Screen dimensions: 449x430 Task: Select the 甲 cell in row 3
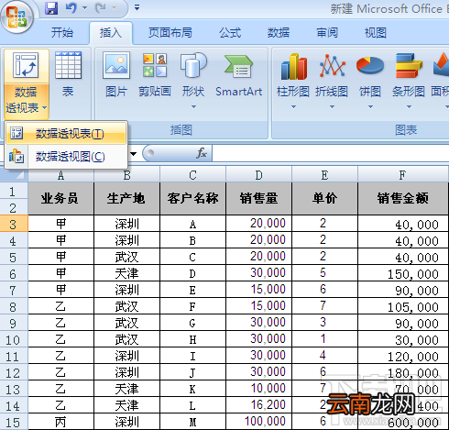tap(60, 224)
